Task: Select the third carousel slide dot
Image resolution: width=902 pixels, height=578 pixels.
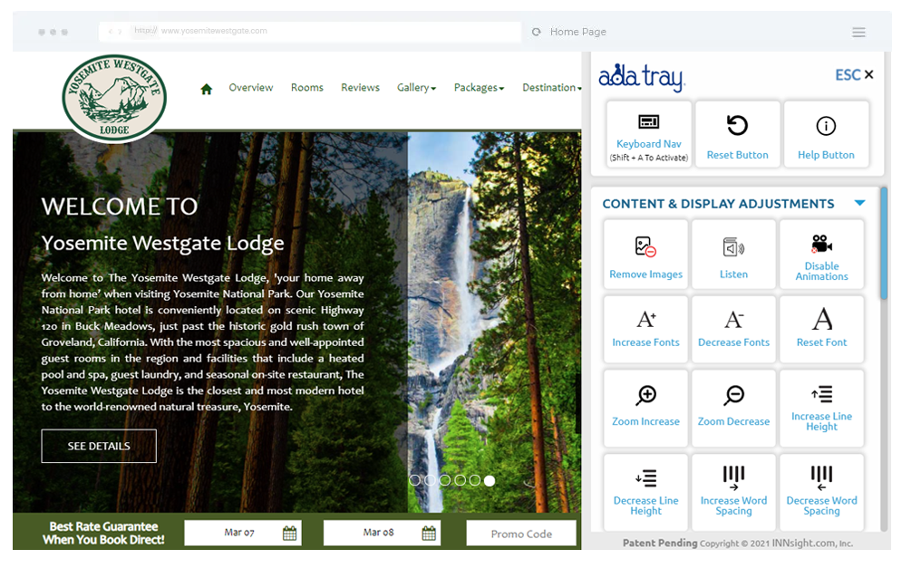Action: click(x=445, y=480)
